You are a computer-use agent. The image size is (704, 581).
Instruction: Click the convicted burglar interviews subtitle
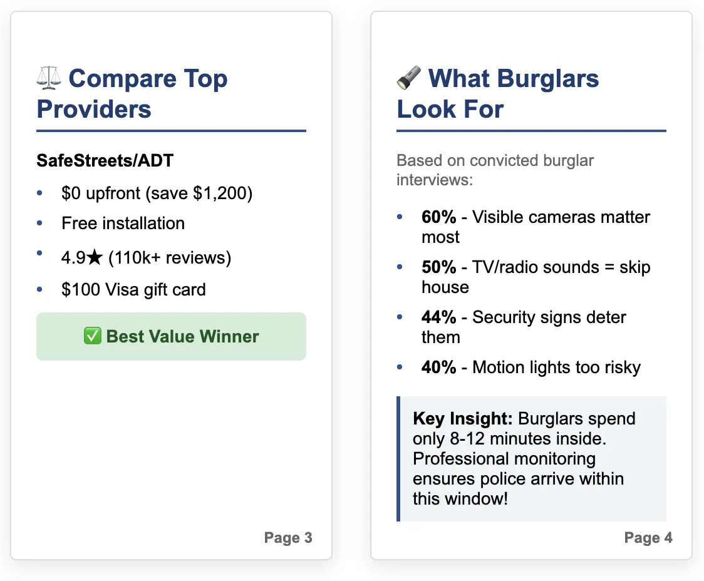coord(495,170)
